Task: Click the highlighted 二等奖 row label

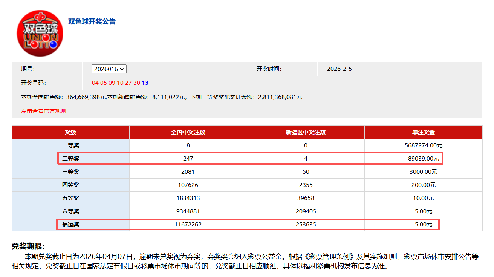Action: pos(70,159)
